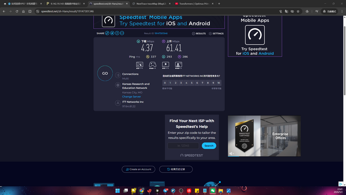Open Chrome from taskbar

pyautogui.click(x=141, y=191)
